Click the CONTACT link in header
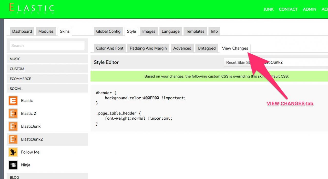The width and height of the screenshot is (328, 179). [x=288, y=9]
